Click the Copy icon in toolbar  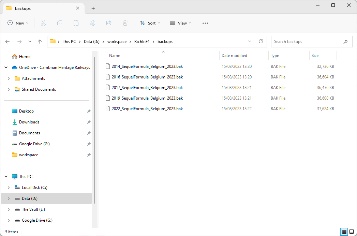(60, 23)
